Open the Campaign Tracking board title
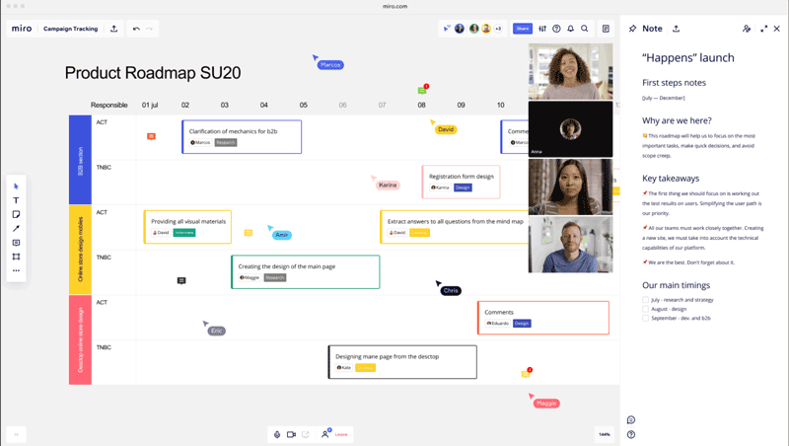Screen dimensions: 789x446 click(x=70, y=29)
